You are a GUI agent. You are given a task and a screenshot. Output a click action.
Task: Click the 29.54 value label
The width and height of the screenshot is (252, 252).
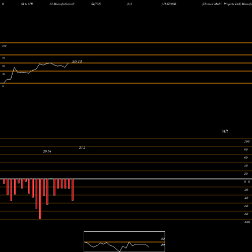click(47, 152)
